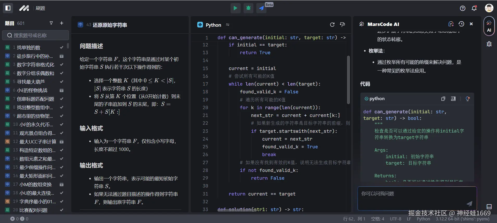Swap language next to Python label
The height and width of the screenshot is (223, 497).
(228, 25)
